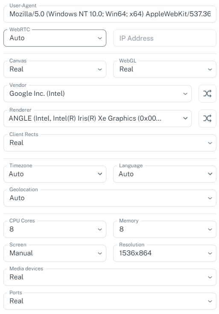Open the CPU Cores dropdown
Viewport: 219px width, 314px height.
pos(55,229)
